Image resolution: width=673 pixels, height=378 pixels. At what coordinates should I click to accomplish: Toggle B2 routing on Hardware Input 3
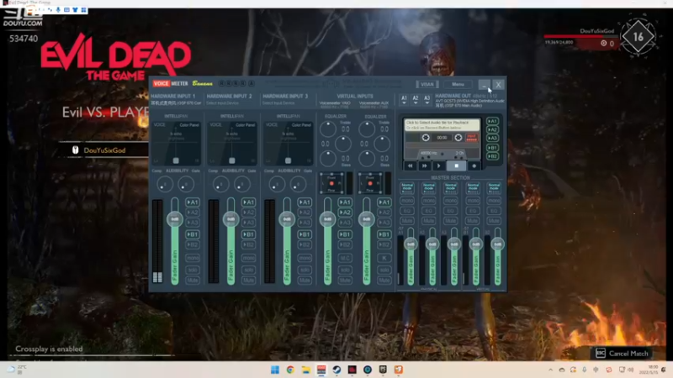click(305, 244)
